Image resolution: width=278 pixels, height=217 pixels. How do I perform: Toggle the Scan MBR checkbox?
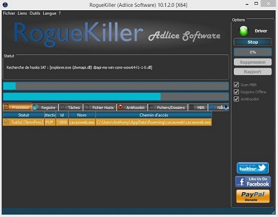click(x=236, y=85)
